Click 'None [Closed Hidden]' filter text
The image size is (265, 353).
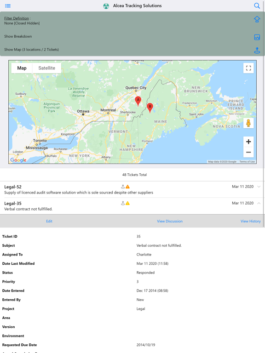pyautogui.click(x=22, y=23)
